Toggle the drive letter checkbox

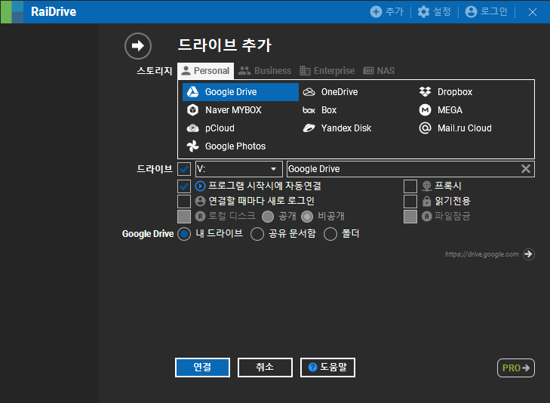point(184,169)
